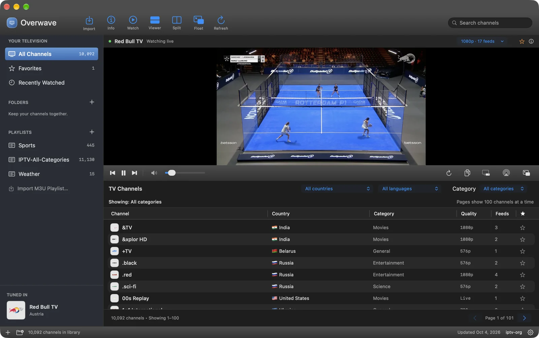Click Import M3U Playlist…
Viewport: 539px width, 338px height.
coord(38,189)
